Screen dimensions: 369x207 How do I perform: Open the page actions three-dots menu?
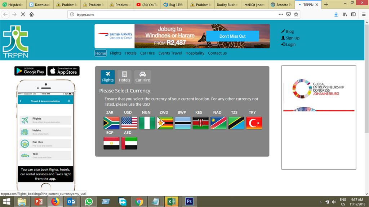tap(281, 14)
